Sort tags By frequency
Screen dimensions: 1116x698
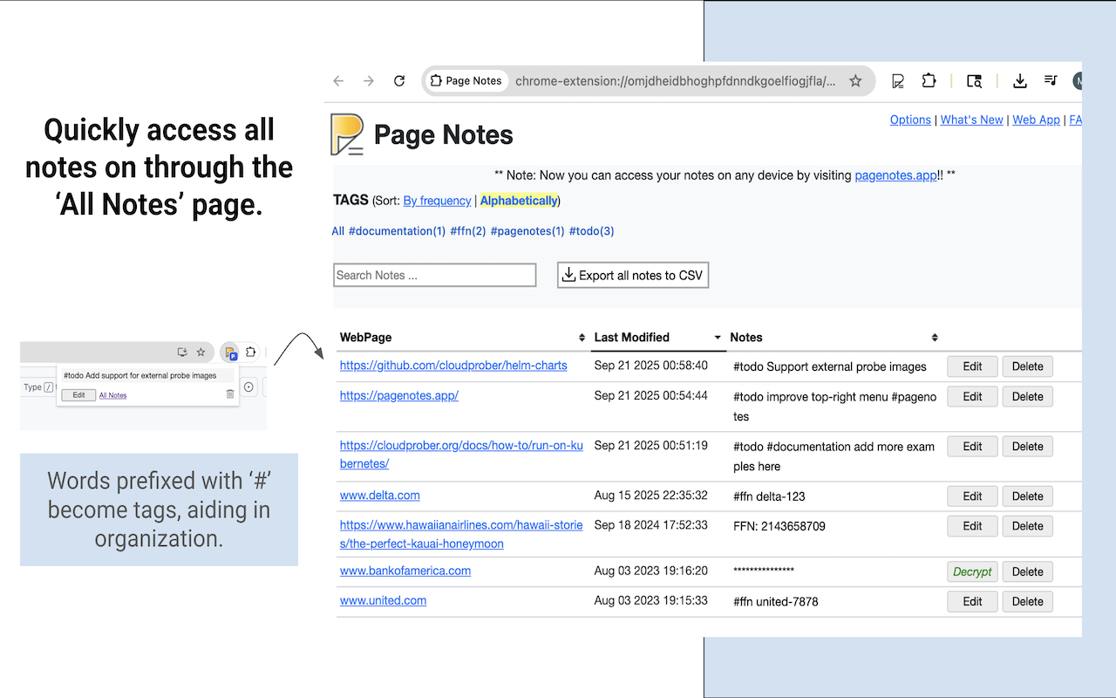coord(437,201)
